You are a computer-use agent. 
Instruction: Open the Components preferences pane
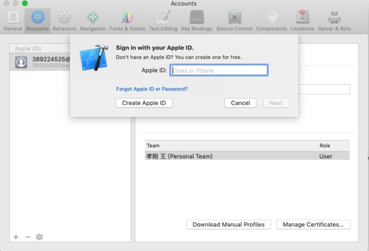tap(271, 21)
